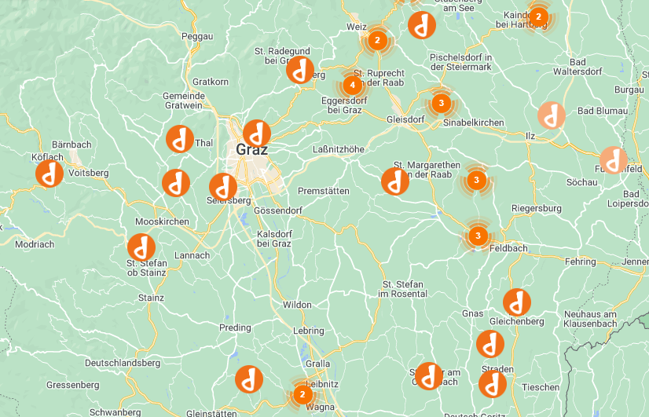Open the pin near St. Margarethen an der Raab
Image resolution: width=649 pixels, height=417 pixels.
pos(395,181)
